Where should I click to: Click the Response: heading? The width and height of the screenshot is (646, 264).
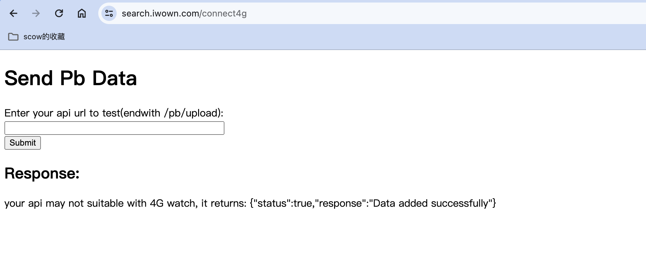pos(42,173)
